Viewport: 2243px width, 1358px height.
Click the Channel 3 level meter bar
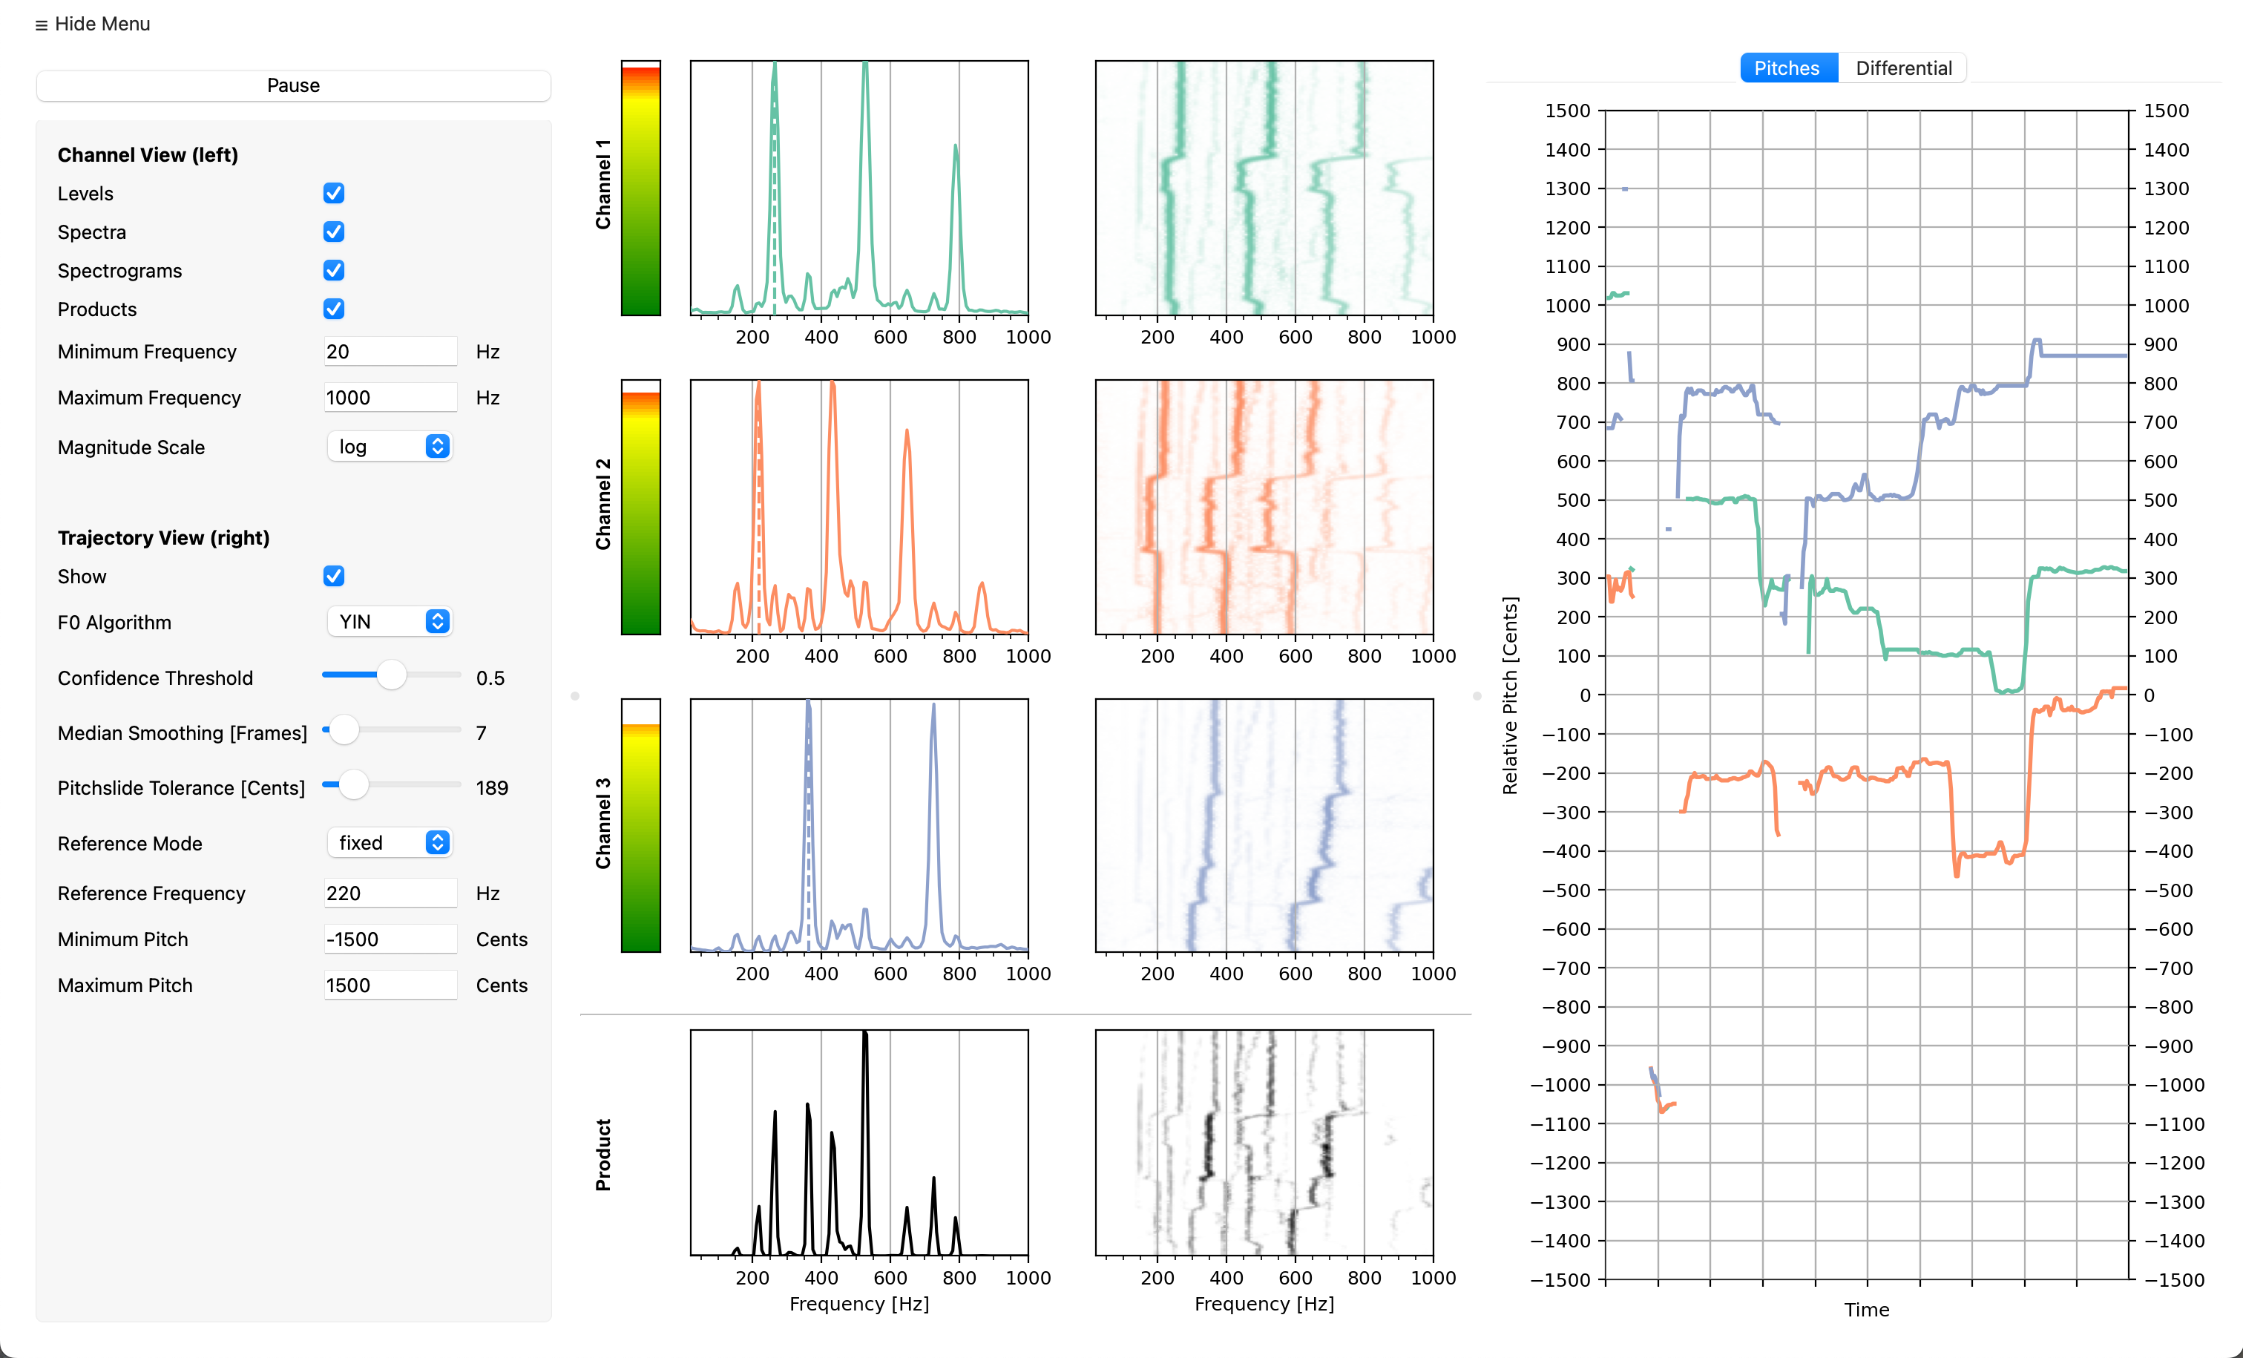[x=640, y=825]
